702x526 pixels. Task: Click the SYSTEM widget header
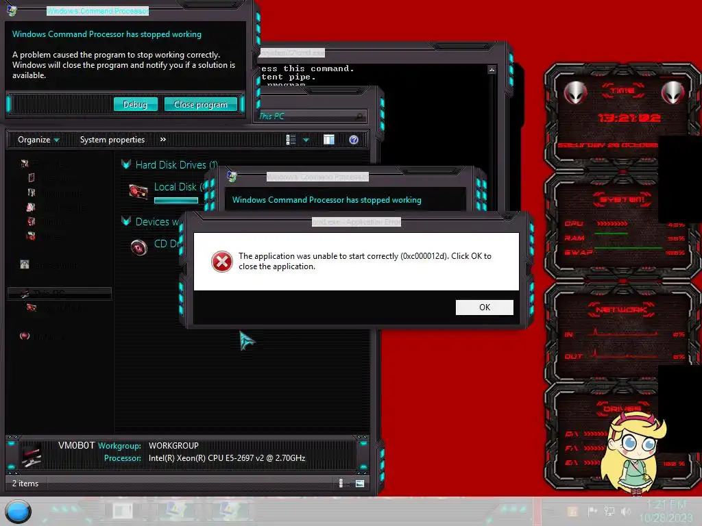(x=622, y=199)
